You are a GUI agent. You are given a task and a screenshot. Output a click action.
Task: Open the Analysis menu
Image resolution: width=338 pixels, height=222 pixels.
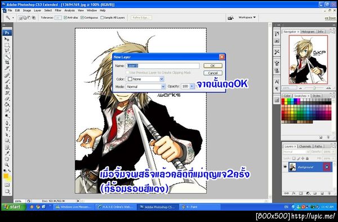click(x=70, y=10)
